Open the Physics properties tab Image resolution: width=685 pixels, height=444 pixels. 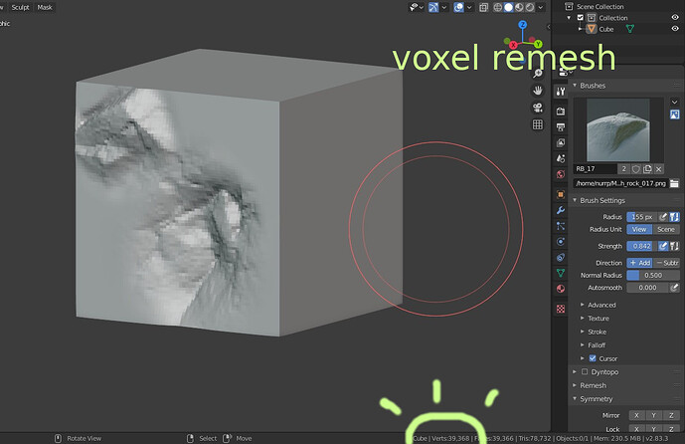point(561,242)
